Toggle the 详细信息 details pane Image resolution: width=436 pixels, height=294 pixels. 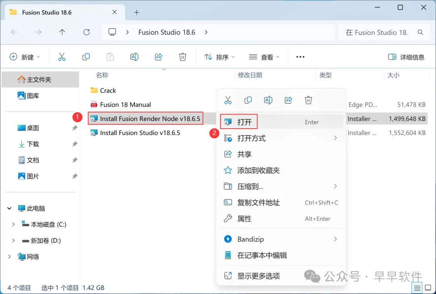coord(406,57)
